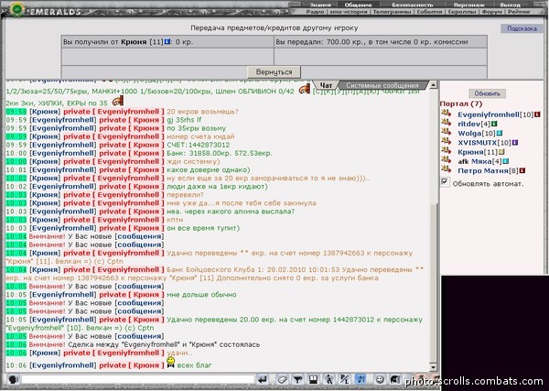
Task: Open События submenu item
Action: click(429, 12)
